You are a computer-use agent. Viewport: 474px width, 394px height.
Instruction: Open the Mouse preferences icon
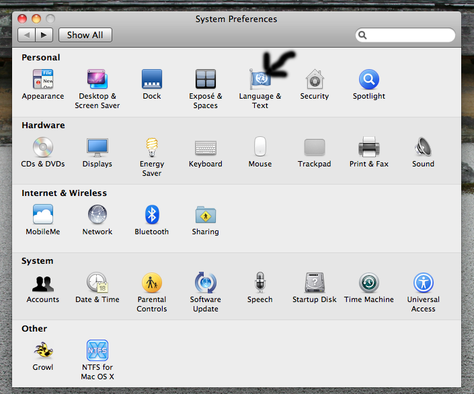pyautogui.click(x=260, y=146)
